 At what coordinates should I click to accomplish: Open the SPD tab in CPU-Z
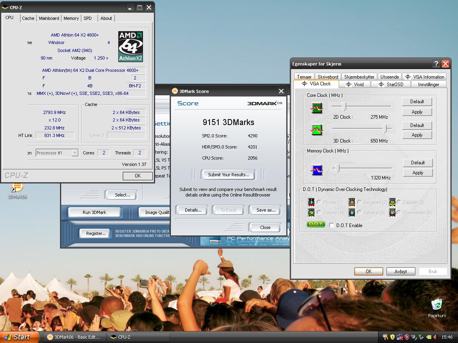(x=87, y=18)
